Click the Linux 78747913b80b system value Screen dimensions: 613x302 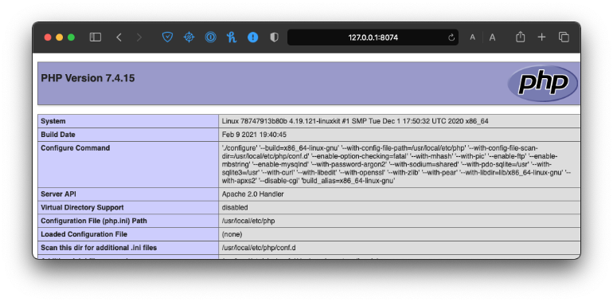click(355, 121)
